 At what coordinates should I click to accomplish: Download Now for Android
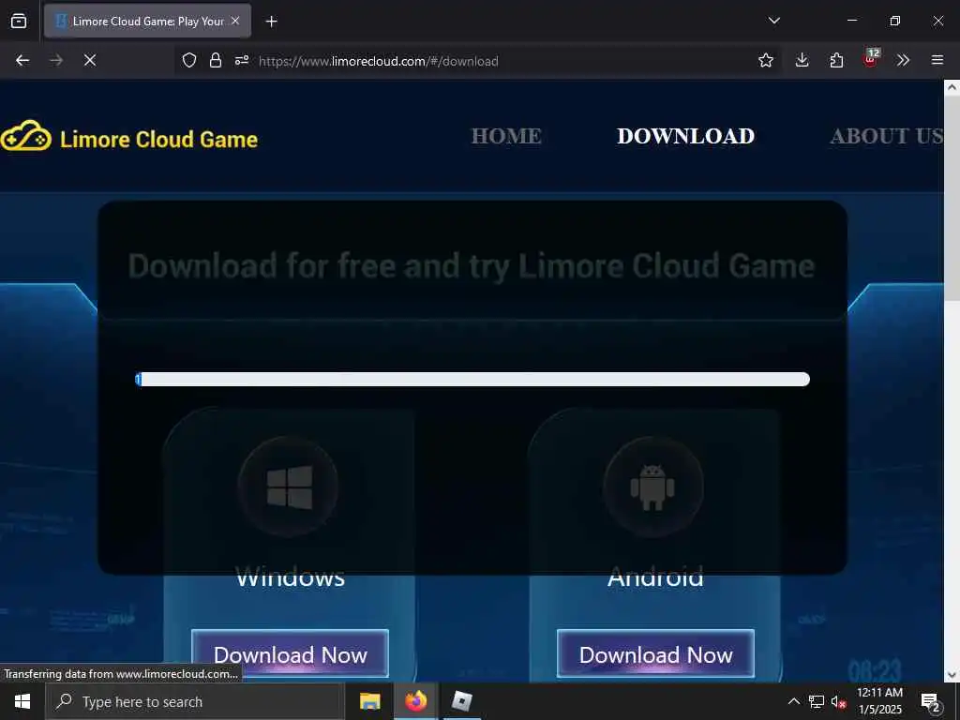(x=655, y=653)
